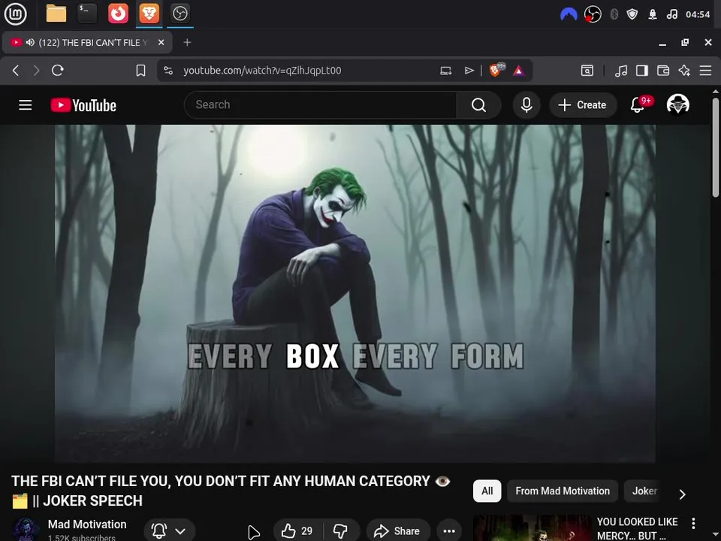Open suggested video thumbnail in sidebar

click(x=532, y=528)
